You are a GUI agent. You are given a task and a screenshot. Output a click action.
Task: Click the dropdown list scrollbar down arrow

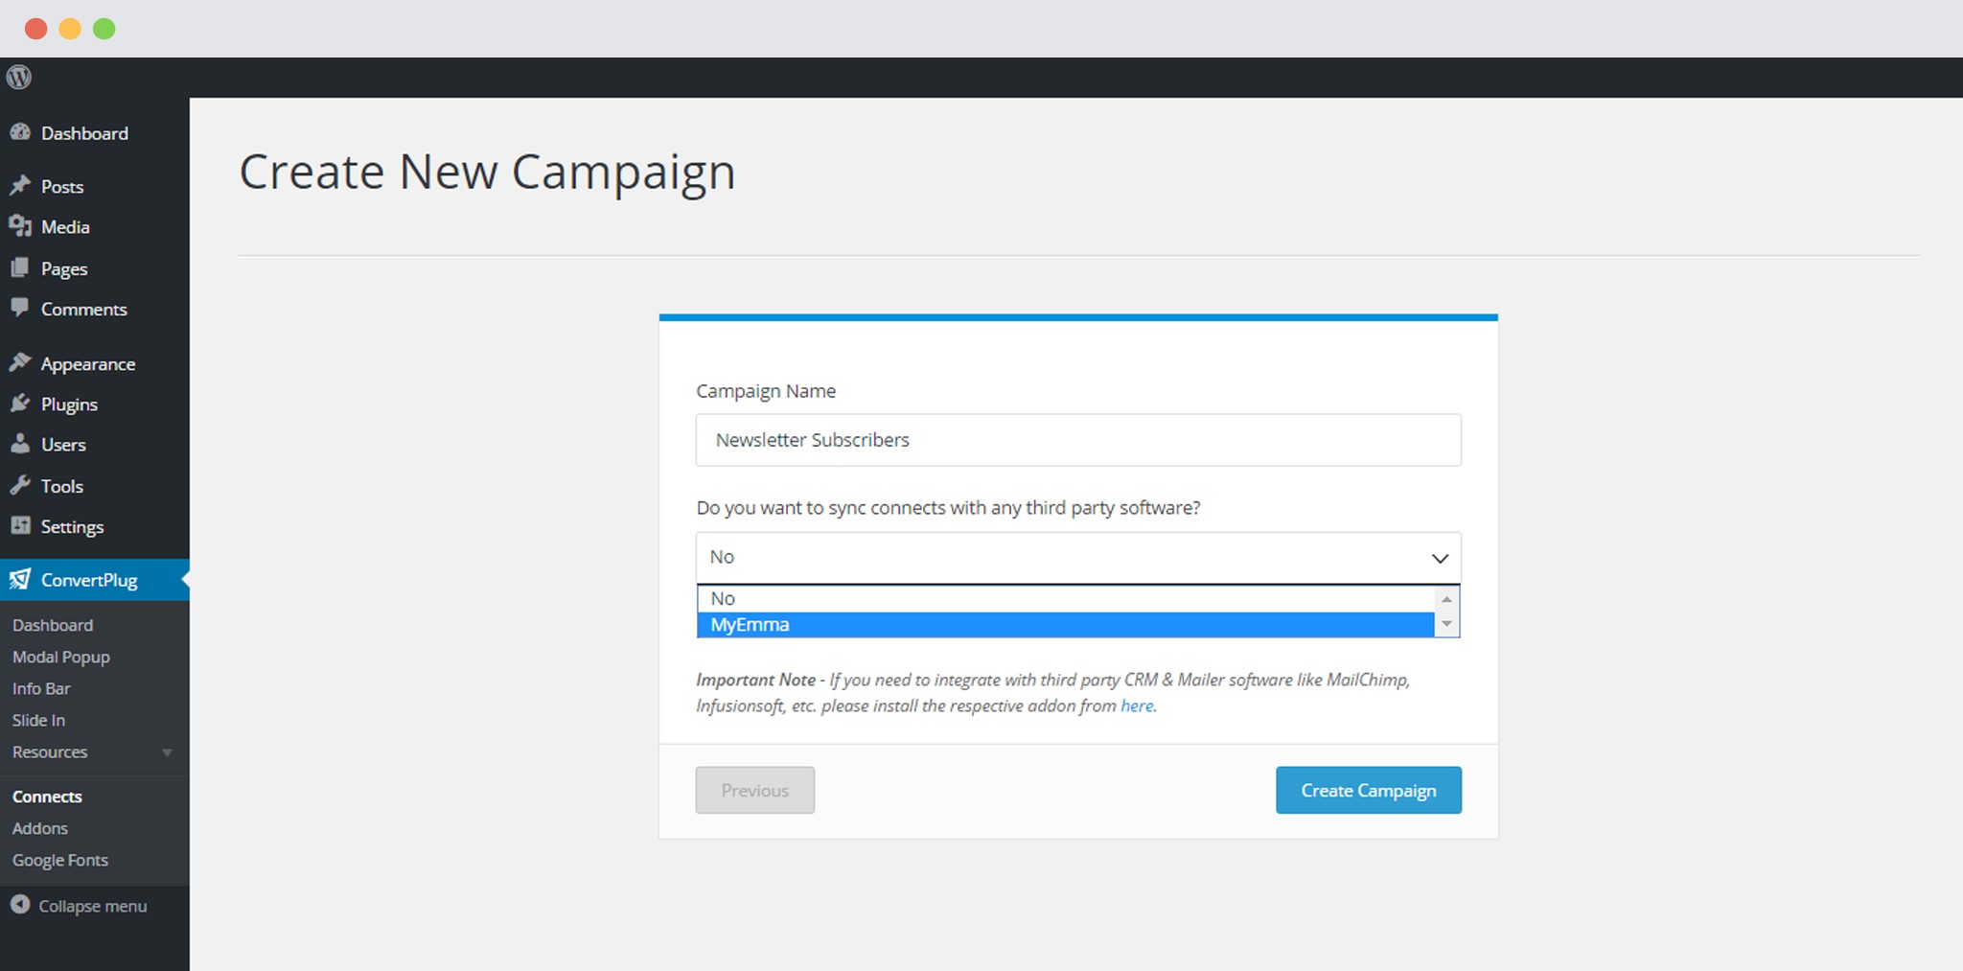(x=1447, y=624)
